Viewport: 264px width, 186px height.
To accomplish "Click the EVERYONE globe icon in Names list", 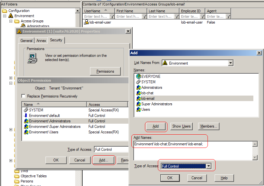I will pos(138,77).
